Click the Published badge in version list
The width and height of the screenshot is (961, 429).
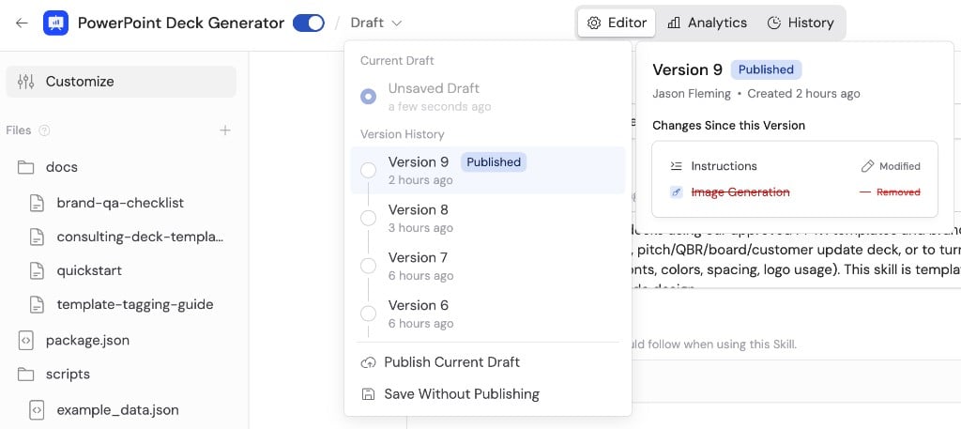point(494,162)
